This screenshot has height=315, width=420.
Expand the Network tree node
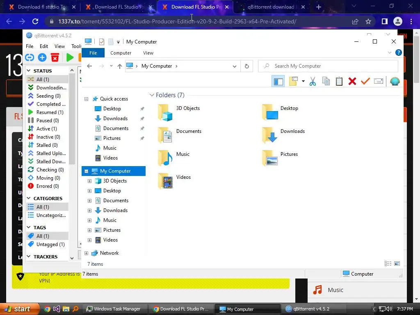click(86, 253)
